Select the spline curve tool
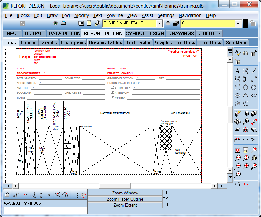 [246, 104]
